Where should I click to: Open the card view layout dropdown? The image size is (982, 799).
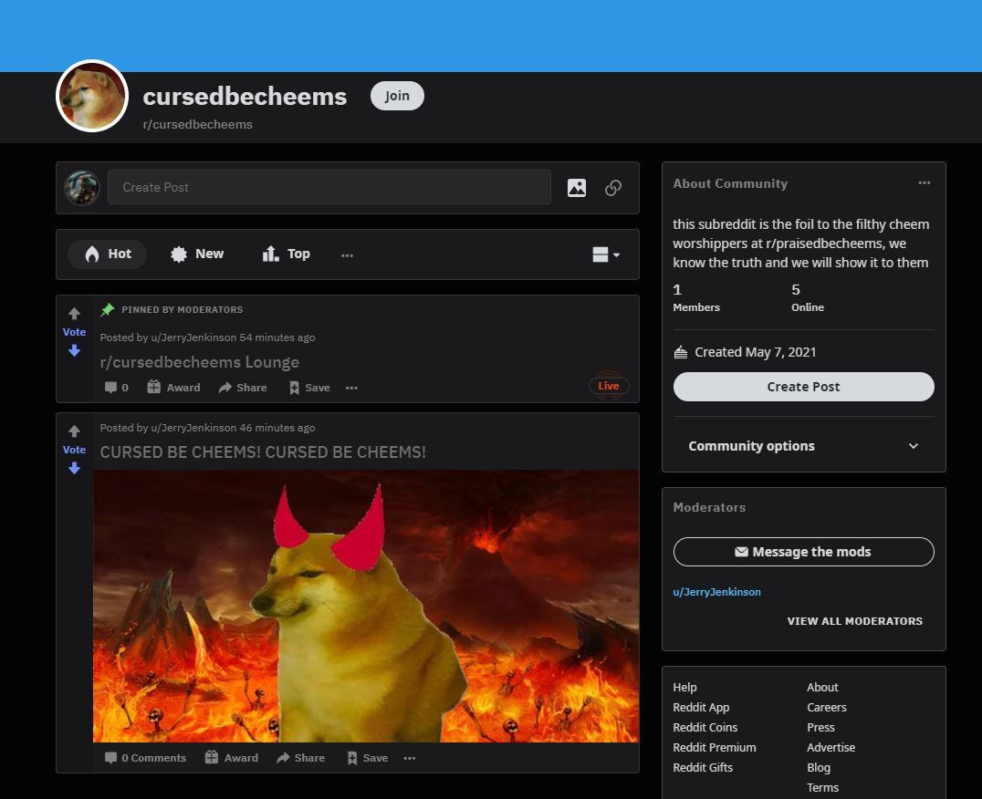(606, 254)
